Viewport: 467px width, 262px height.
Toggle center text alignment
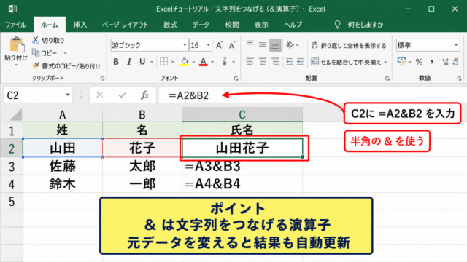pos(263,62)
